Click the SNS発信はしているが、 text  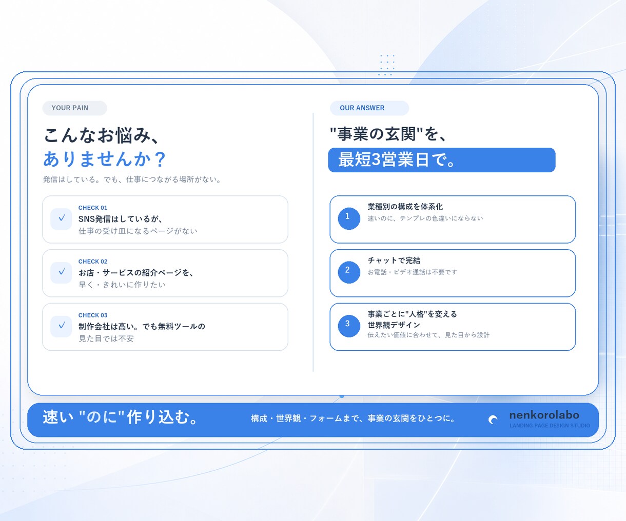point(121,219)
